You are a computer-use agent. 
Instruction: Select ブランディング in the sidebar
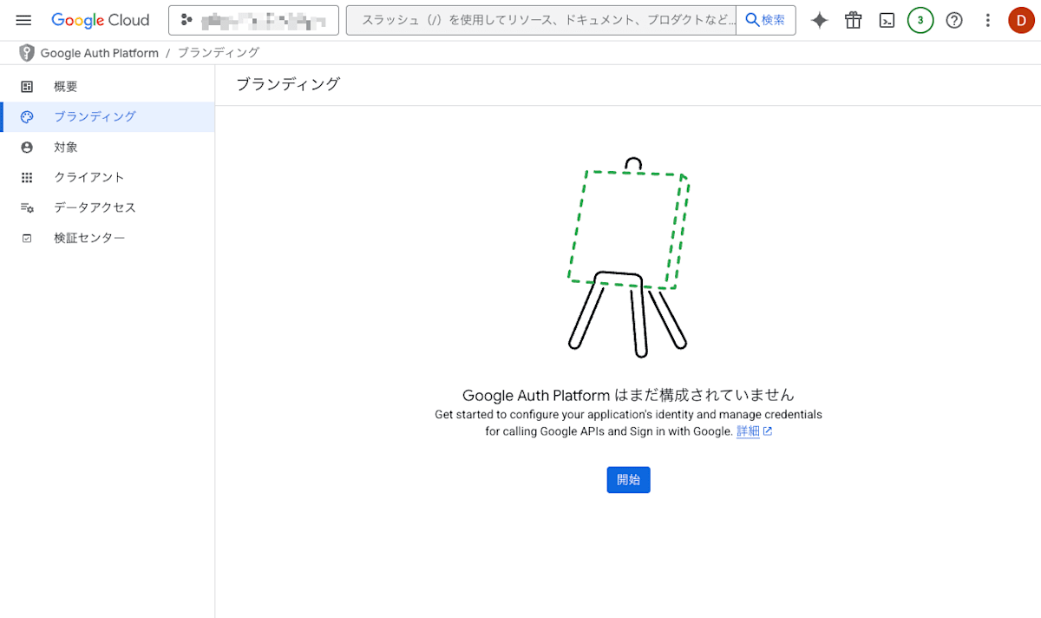pyautogui.click(x=108, y=116)
